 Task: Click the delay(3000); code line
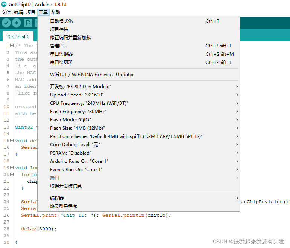click(x=39, y=229)
